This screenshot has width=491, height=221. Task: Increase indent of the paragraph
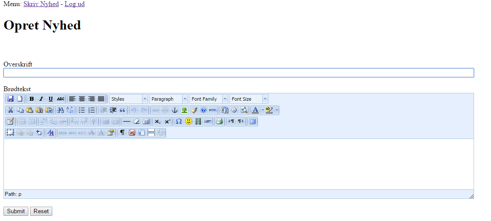[113, 110]
